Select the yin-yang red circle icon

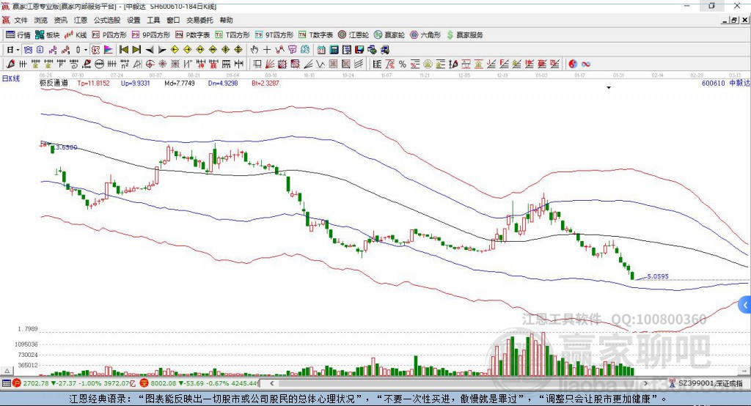coord(573,64)
